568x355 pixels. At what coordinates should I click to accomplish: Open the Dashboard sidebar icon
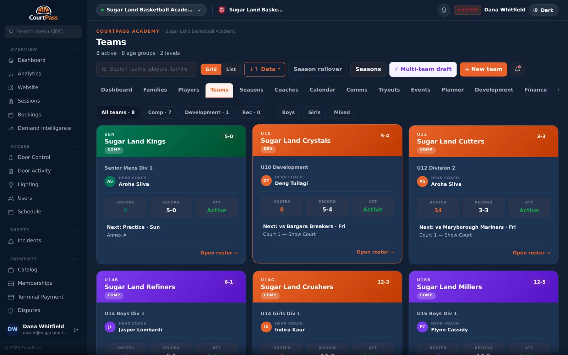click(11, 60)
